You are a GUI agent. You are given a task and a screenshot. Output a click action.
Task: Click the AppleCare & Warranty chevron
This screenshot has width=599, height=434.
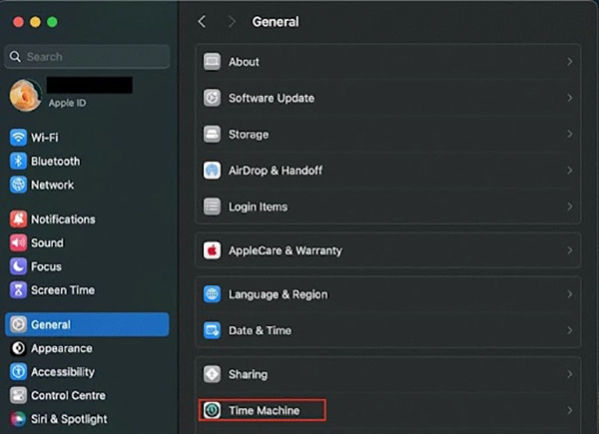pos(570,250)
